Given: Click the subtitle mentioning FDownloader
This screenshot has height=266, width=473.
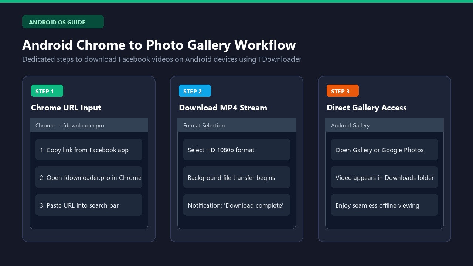Looking at the screenshot, I should [x=162, y=59].
